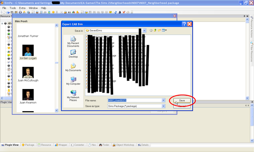Select the Jordan Logan sim thumbnail
The image size is (254, 152).
[x=28, y=50]
